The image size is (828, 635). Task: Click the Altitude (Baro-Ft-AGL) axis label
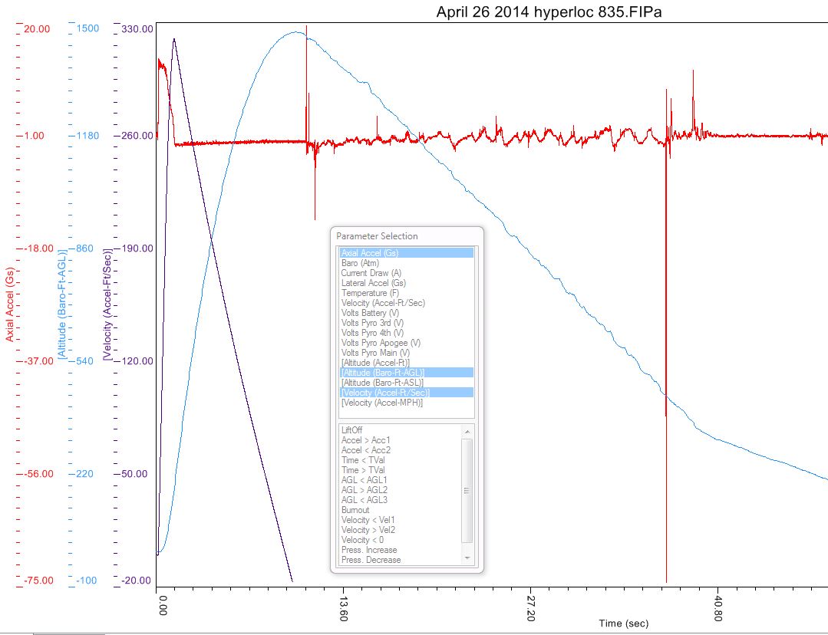pyautogui.click(x=61, y=305)
